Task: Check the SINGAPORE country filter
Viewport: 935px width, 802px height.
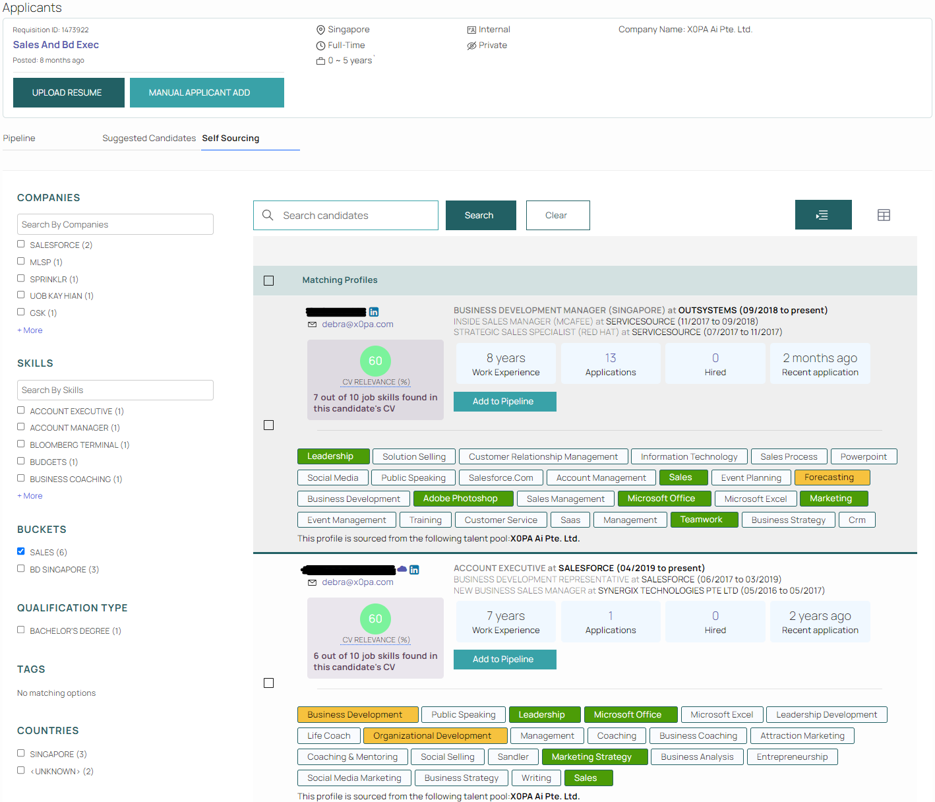Action: [21, 753]
